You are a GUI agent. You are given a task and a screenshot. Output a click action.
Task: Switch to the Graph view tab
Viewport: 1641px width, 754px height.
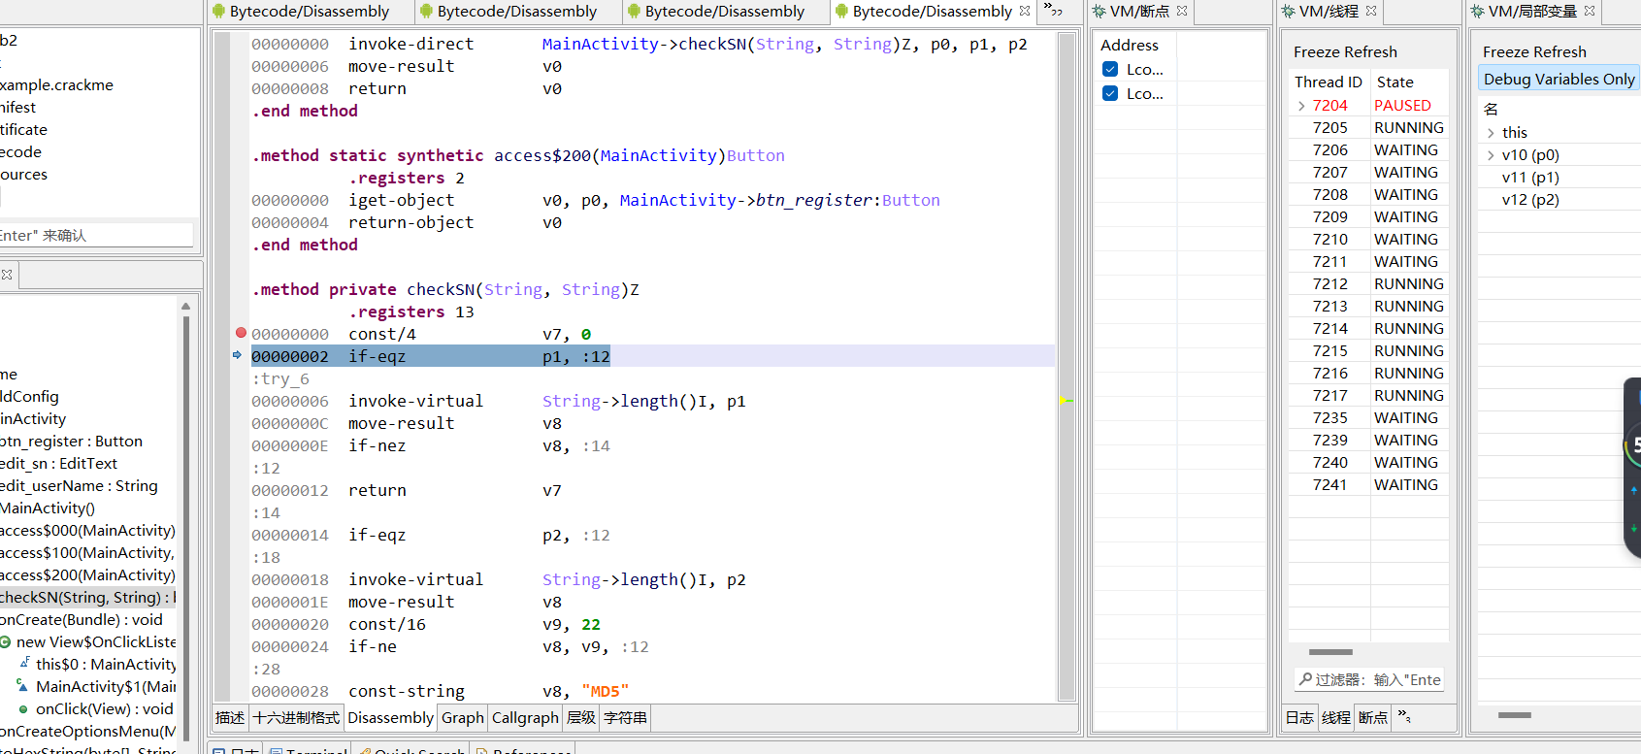point(462,718)
